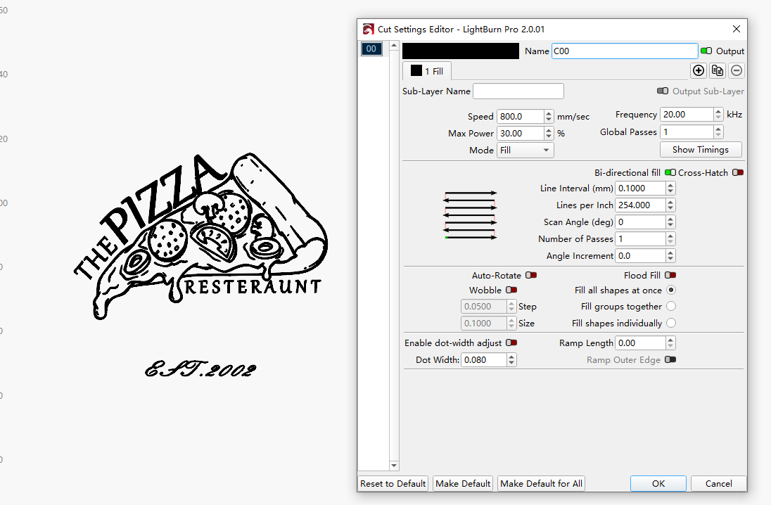Screen dimensions: 771x505
Task: Open the 1 Fill sub-layer tab
Action: point(427,71)
